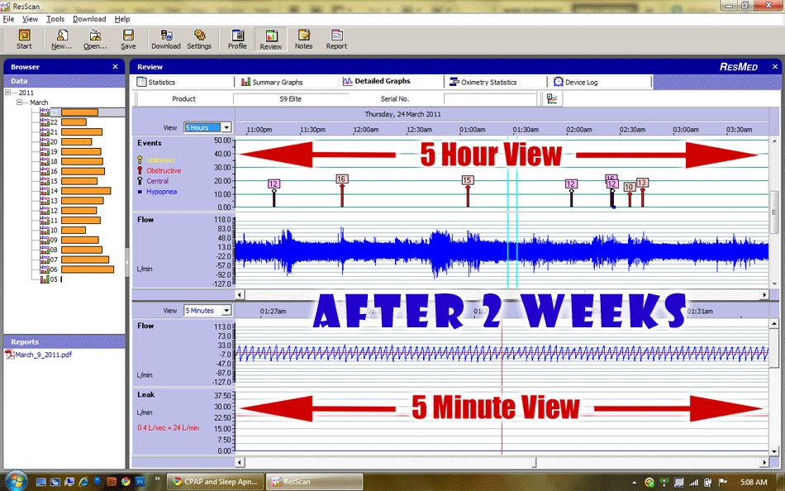Open Settings from the toolbar
This screenshot has width=785, height=491.
click(x=199, y=39)
